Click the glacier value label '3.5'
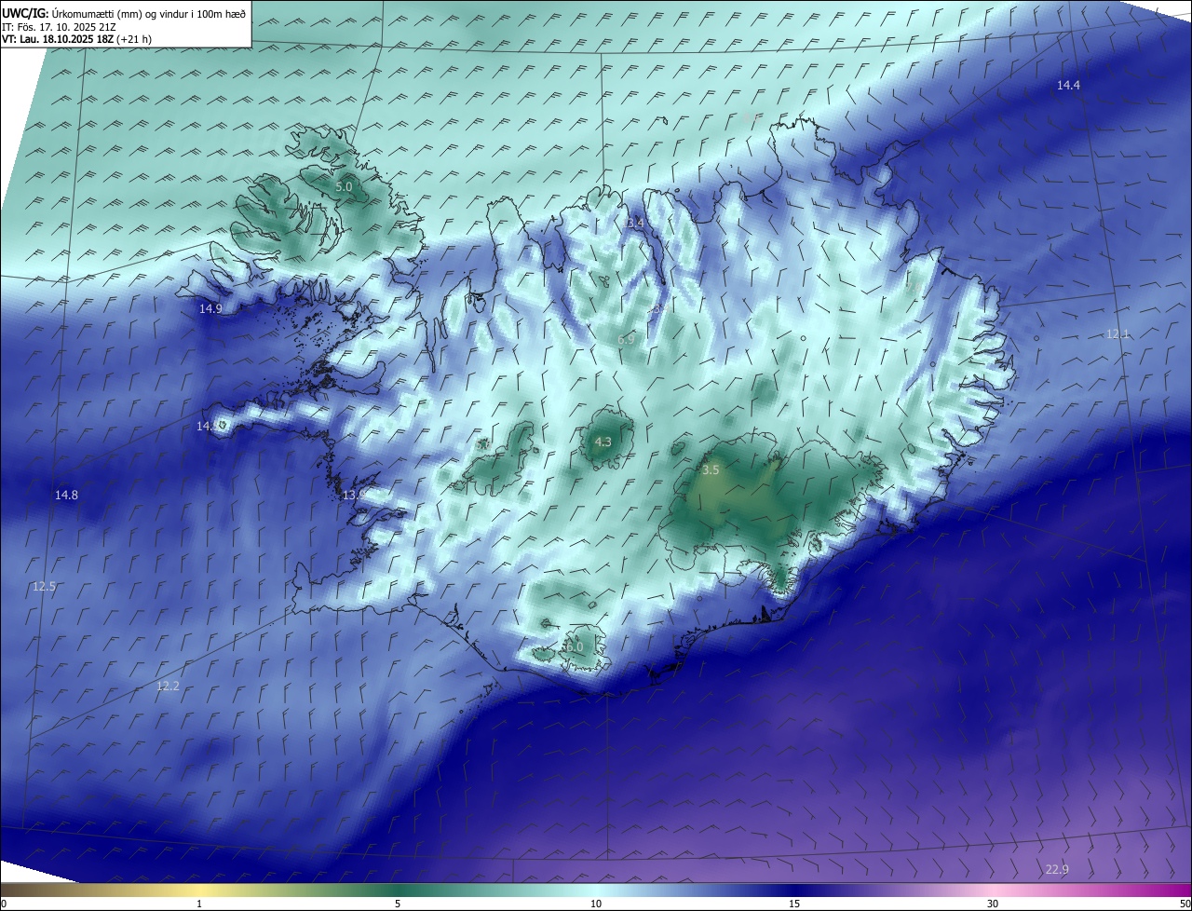The width and height of the screenshot is (1192, 911). point(711,470)
